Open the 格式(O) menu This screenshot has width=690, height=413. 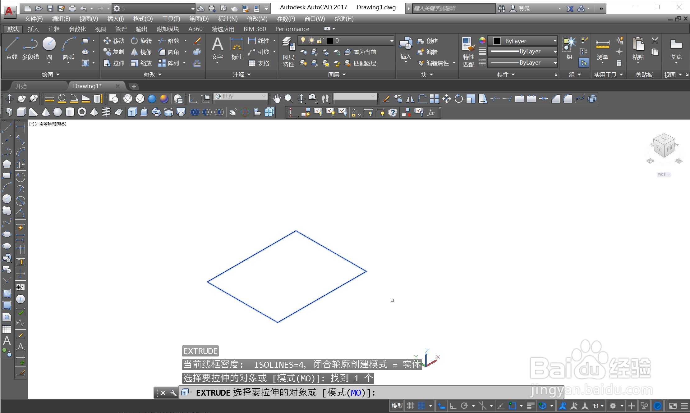click(143, 19)
